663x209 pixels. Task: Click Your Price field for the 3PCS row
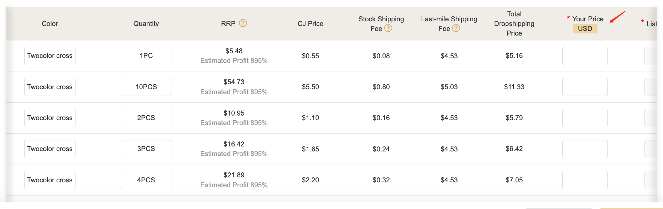click(585, 149)
